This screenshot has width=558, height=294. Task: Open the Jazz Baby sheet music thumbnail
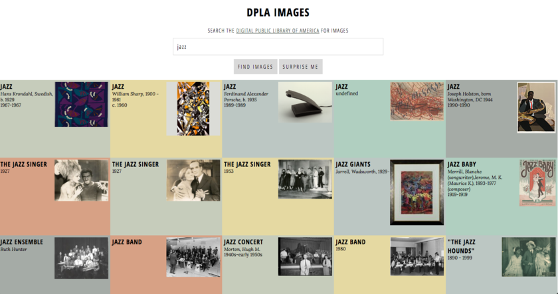(537, 183)
